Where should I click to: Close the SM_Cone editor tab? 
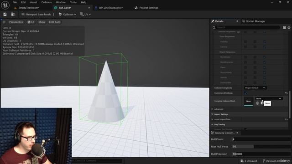[89, 8]
